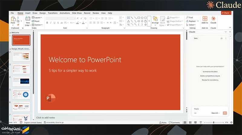Toggle the Comments pane
The image size is (242, 135).
pos(175,123)
